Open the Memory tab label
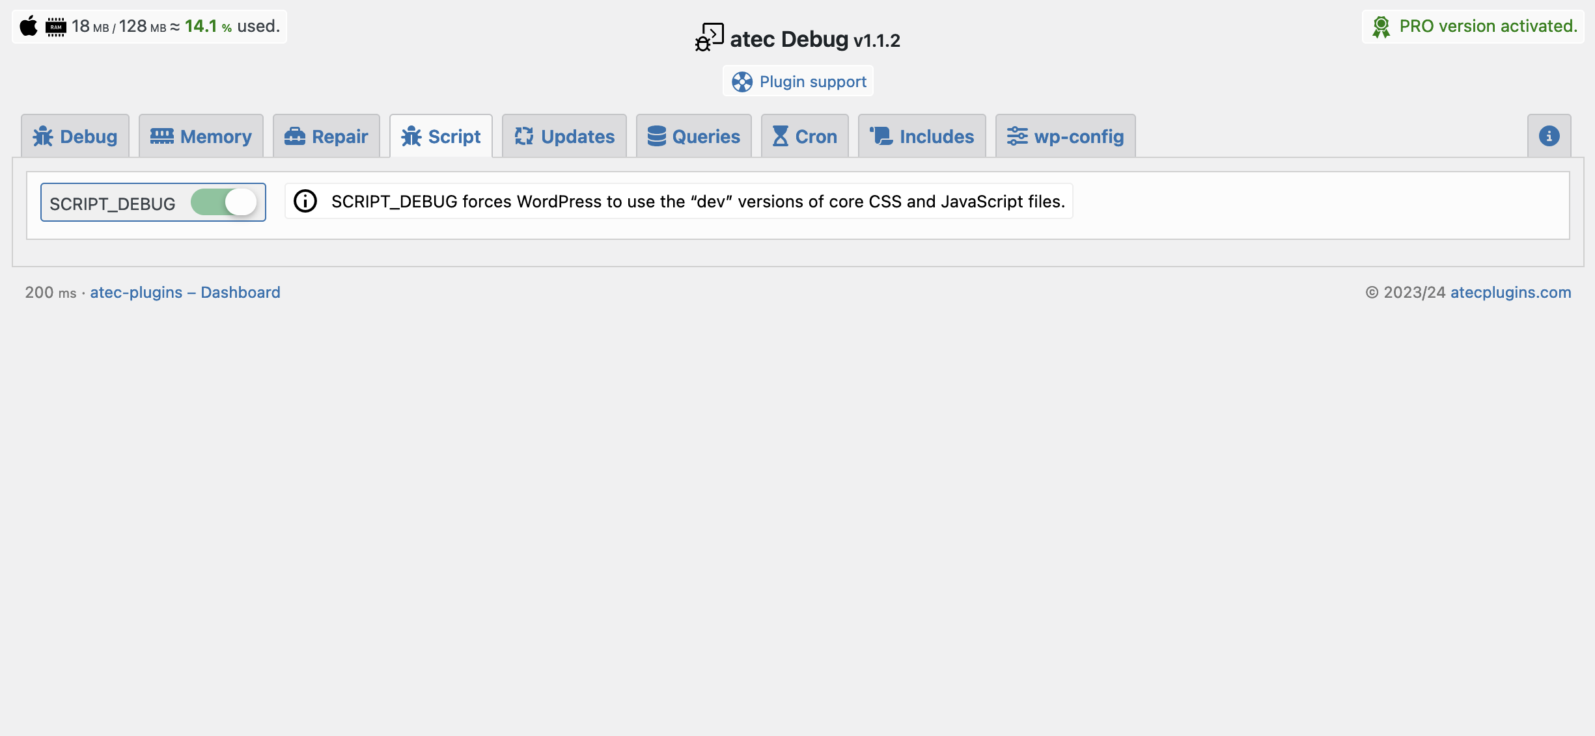The width and height of the screenshot is (1595, 736). click(215, 137)
